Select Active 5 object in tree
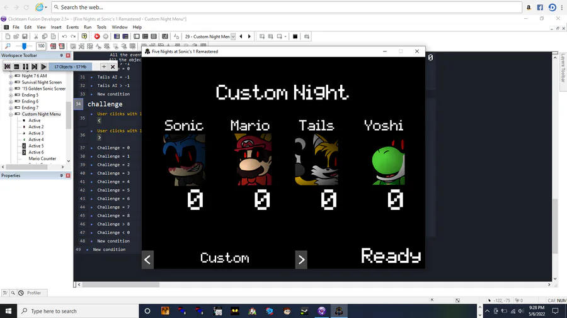The height and width of the screenshot is (318, 567). pyautogui.click(x=36, y=146)
